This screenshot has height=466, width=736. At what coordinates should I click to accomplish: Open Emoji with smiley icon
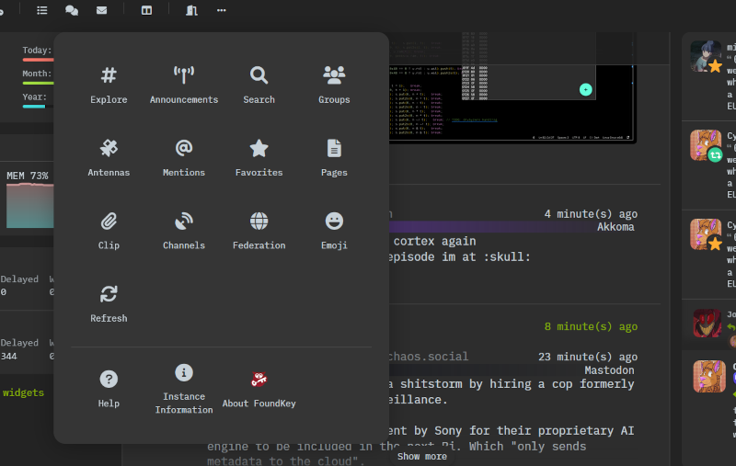click(334, 231)
